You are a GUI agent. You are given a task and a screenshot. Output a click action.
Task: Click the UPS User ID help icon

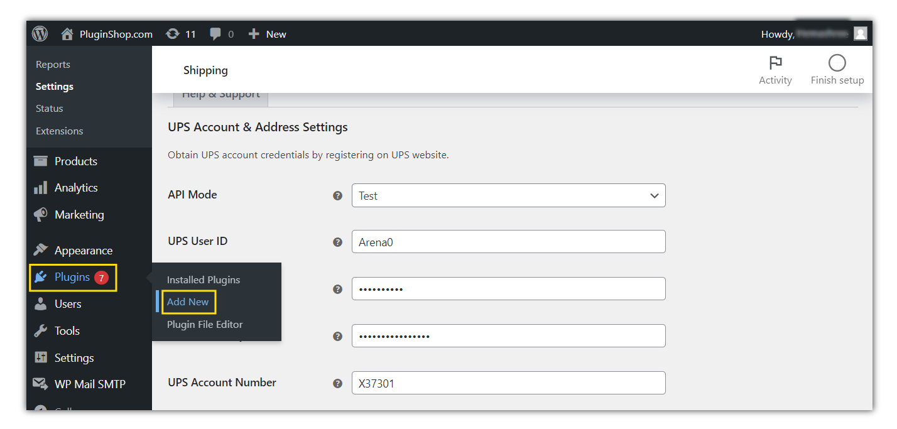[337, 242]
